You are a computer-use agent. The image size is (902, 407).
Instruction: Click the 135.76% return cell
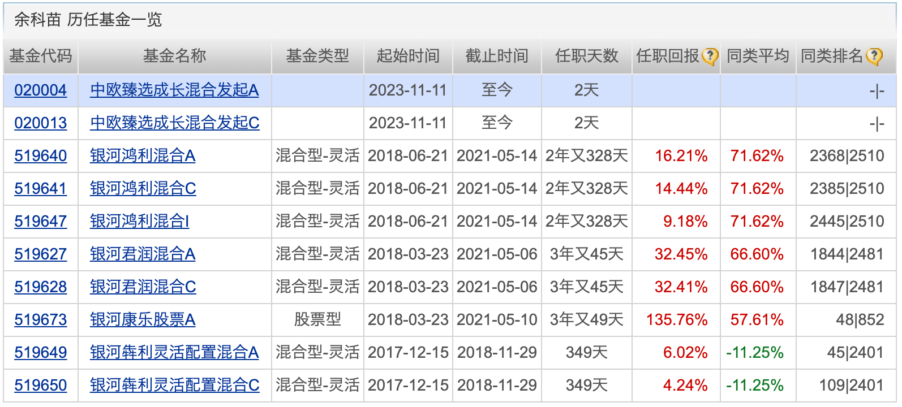pos(677,320)
